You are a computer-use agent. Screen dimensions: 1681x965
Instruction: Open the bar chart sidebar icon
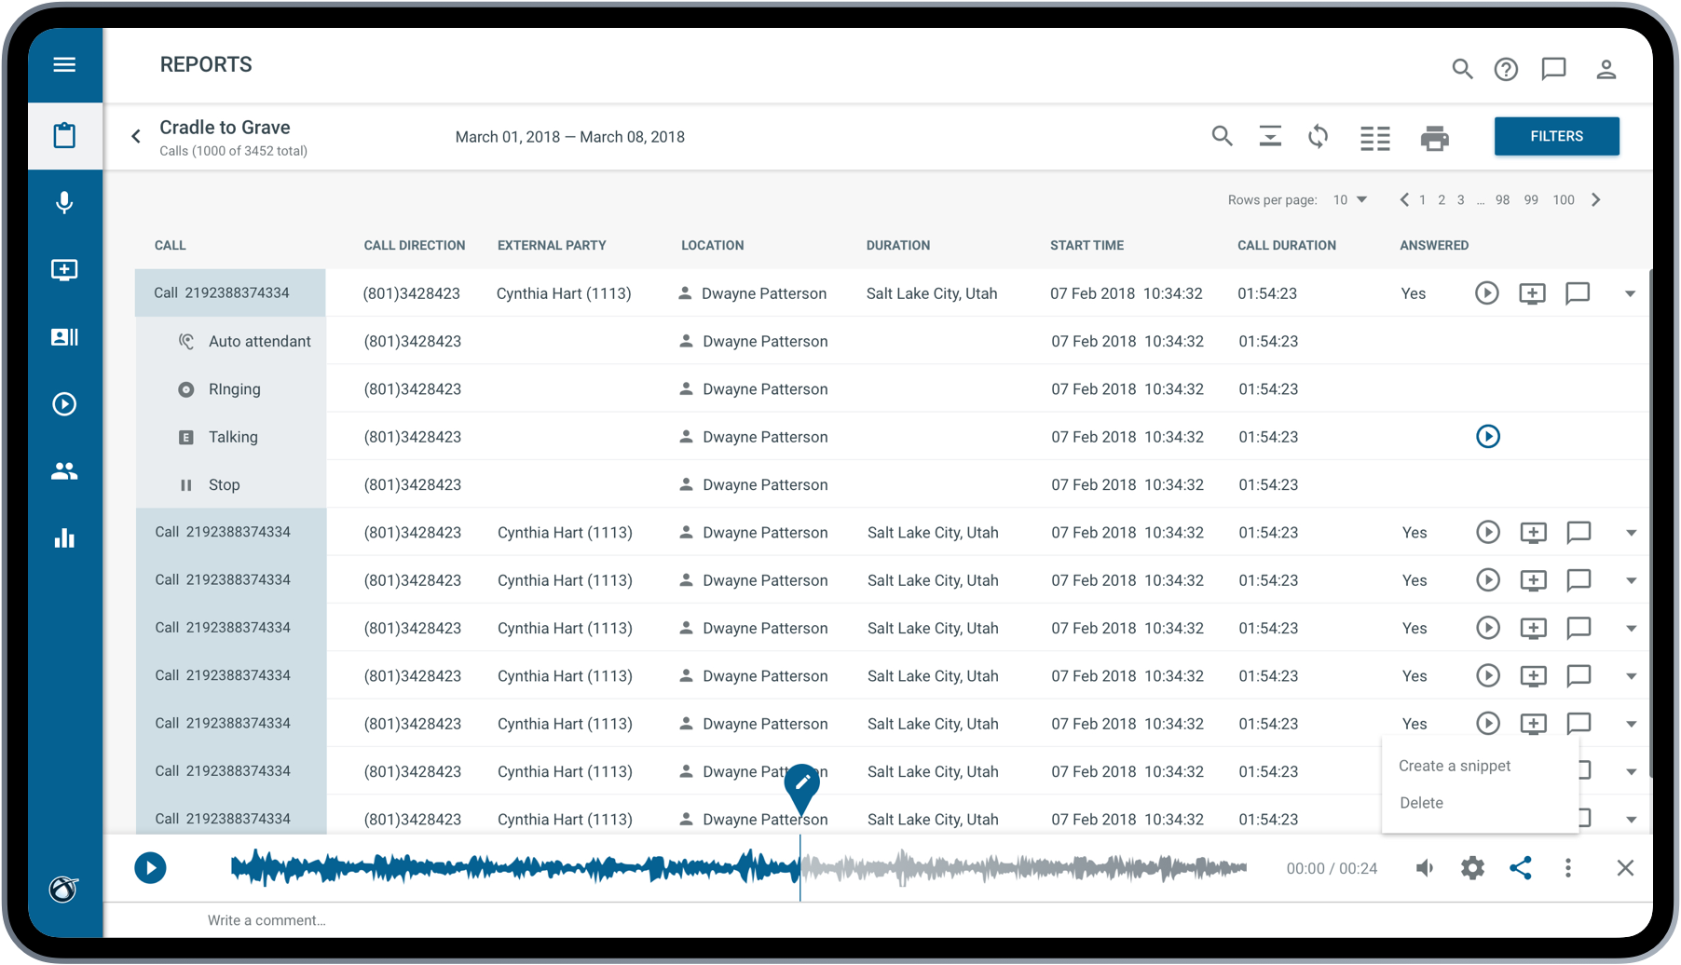pyautogui.click(x=64, y=538)
